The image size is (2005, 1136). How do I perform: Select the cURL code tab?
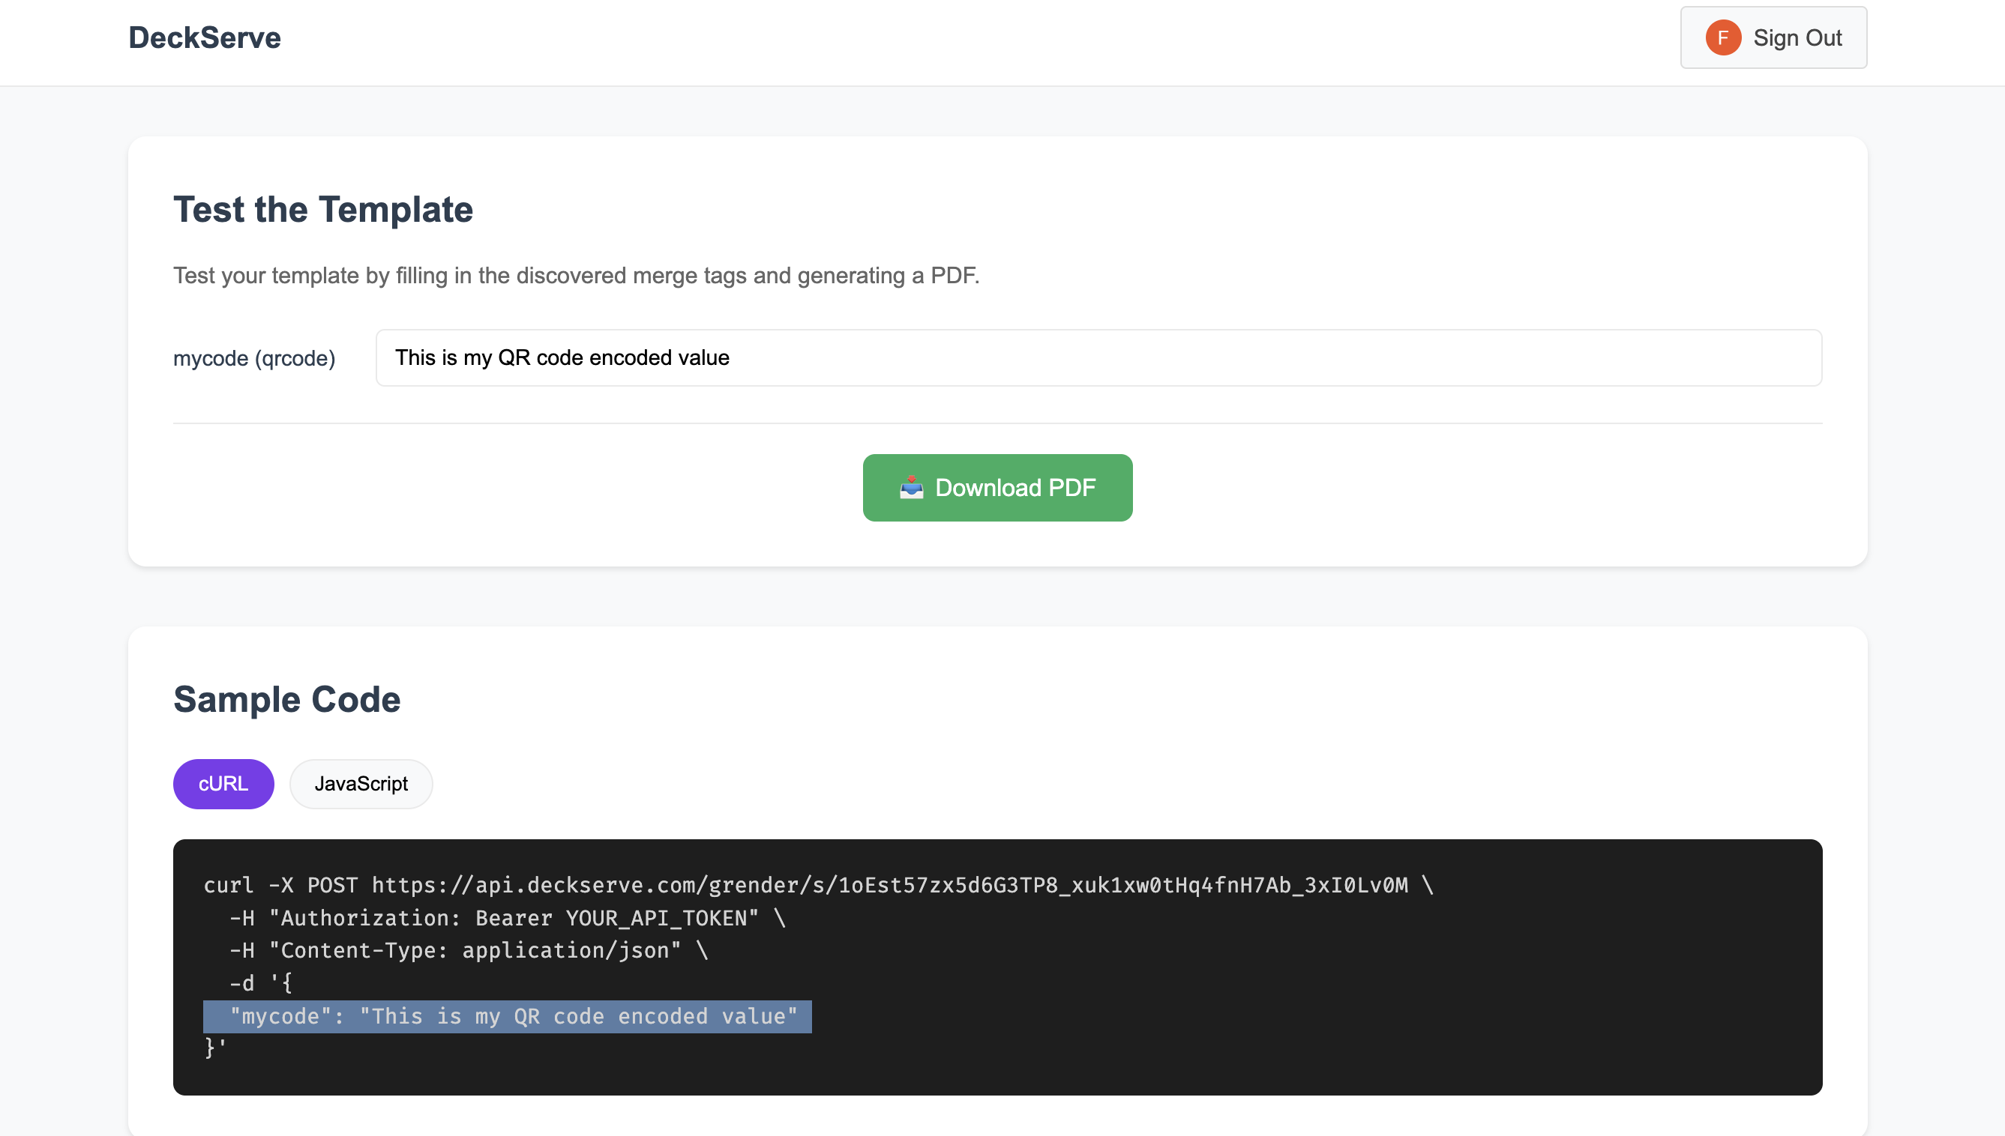point(223,783)
